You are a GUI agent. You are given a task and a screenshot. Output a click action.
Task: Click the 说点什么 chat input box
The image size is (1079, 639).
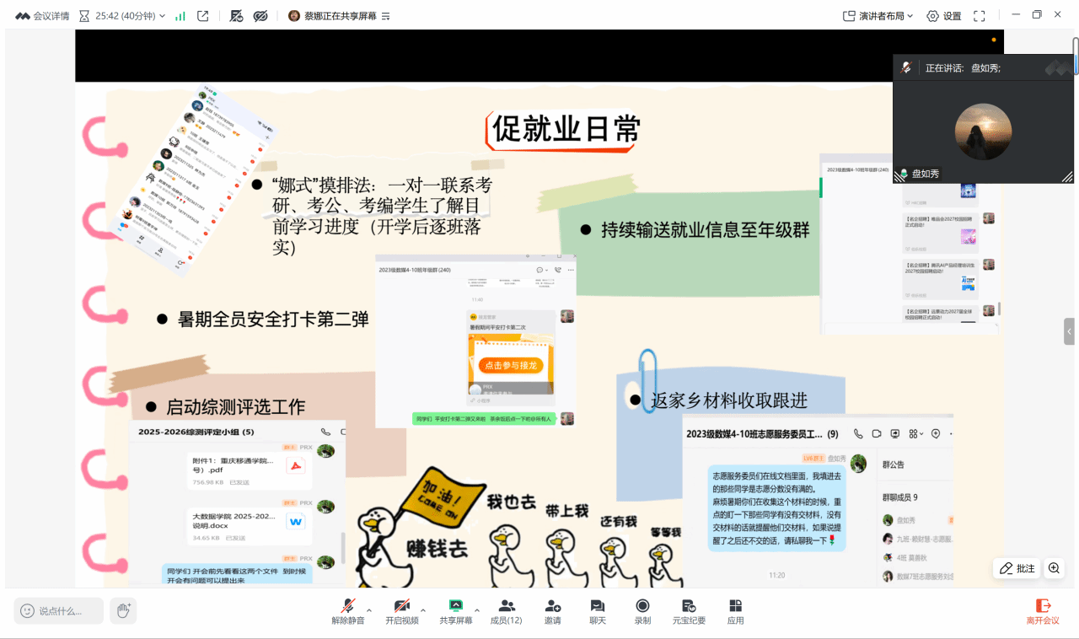(x=60, y=610)
